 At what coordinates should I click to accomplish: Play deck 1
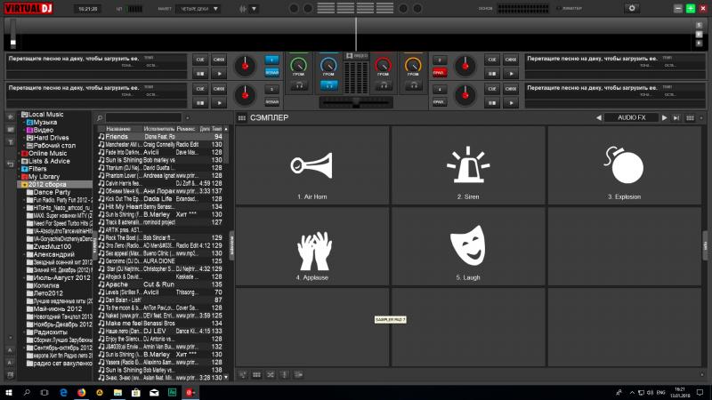pos(219,74)
